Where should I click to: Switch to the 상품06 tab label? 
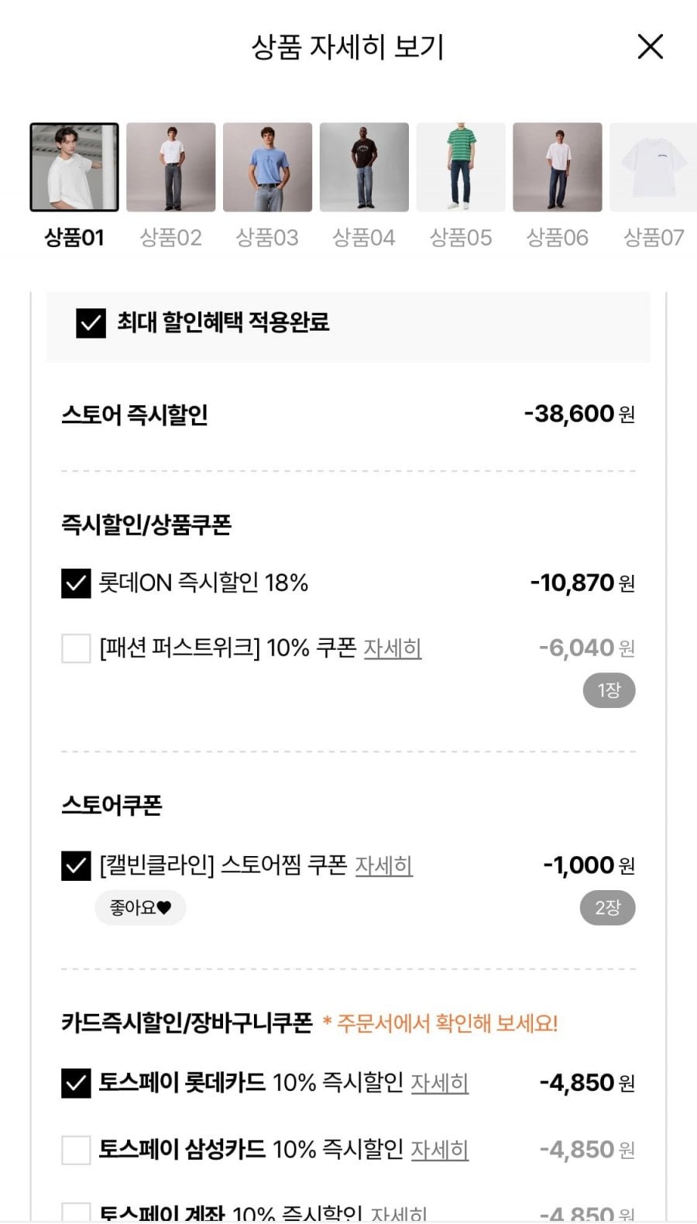coord(558,238)
